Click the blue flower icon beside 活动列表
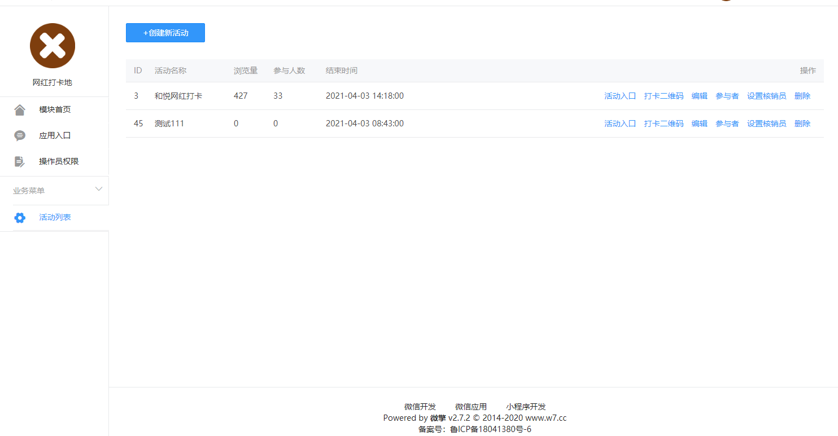The image size is (838, 436). coord(20,218)
